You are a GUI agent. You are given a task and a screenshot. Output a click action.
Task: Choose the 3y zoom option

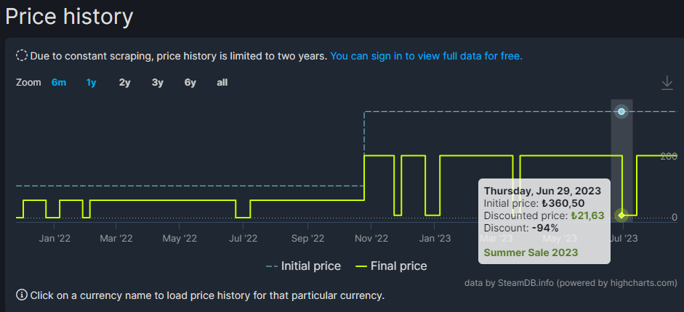pyautogui.click(x=158, y=83)
